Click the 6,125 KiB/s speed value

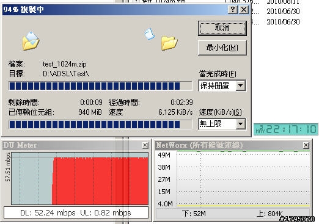tap(175, 112)
